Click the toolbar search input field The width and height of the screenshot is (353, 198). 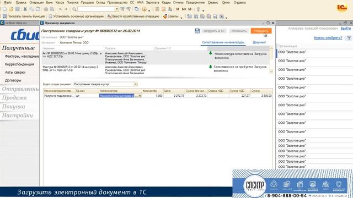(x=96, y=9)
